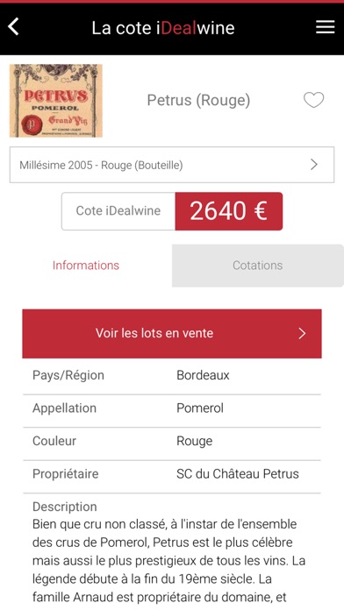Tap the 2640 € price badge
The image size is (344, 610).
pos(229,211)
